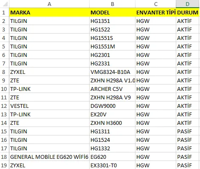Click the MARKA header cell
This screenshot has height=169, width=200.
(x=49, y=12)
